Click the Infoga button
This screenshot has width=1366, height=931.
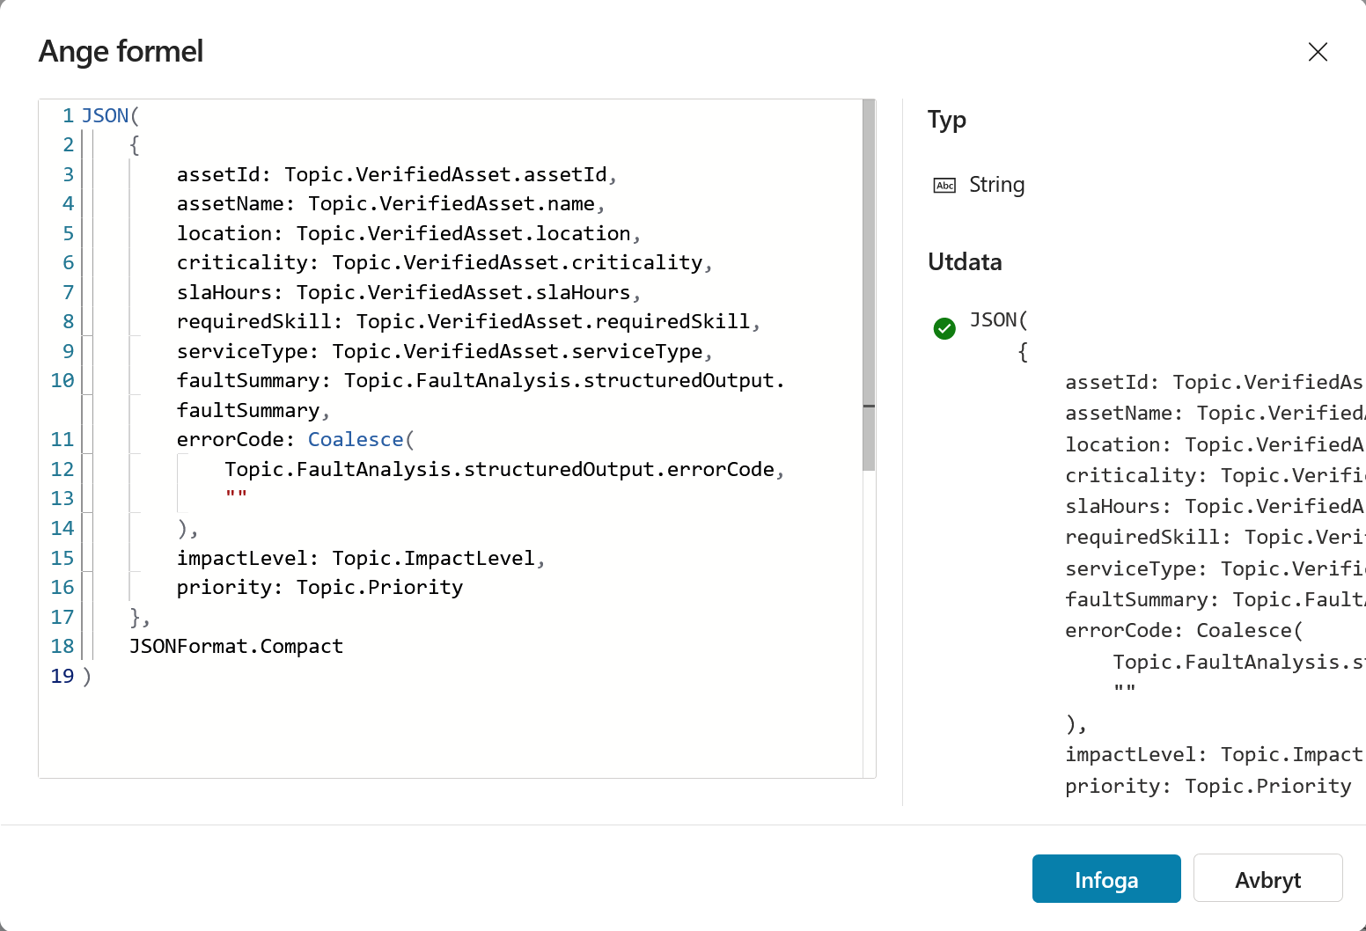1106,879
